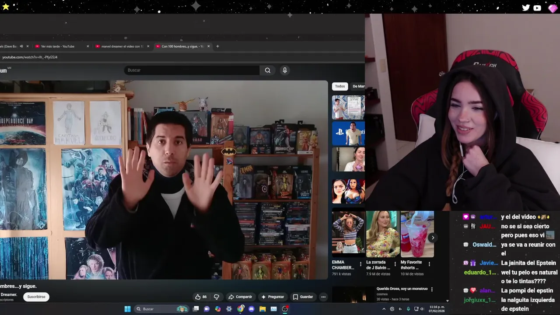The image size is (560, 315).
Task: Open options menu for EMMA CHAMBER short
Action: coord(360,264)
